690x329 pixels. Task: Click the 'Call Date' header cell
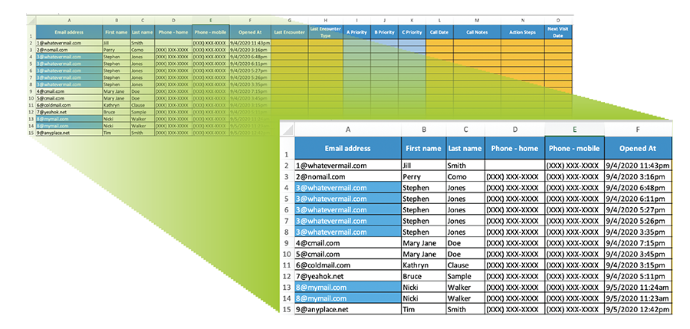pyautogui.click(x=439, y=32)
